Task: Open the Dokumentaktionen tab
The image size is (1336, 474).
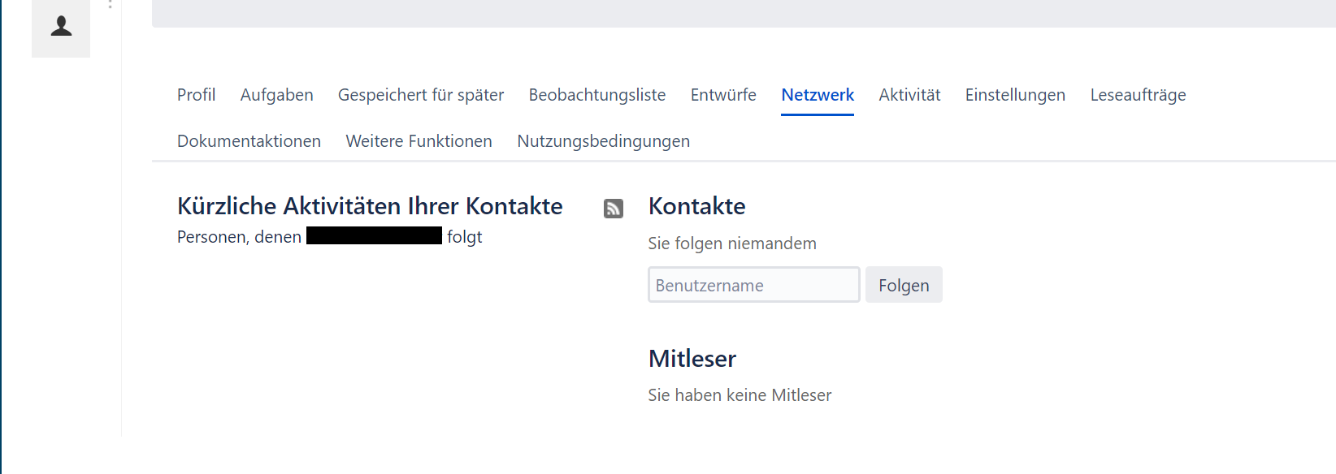Action: tap(249, 141)
